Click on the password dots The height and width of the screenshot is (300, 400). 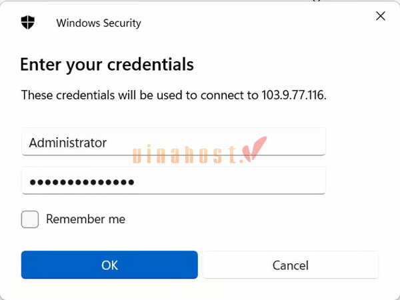pyautogui.click(x=81, y=182)
